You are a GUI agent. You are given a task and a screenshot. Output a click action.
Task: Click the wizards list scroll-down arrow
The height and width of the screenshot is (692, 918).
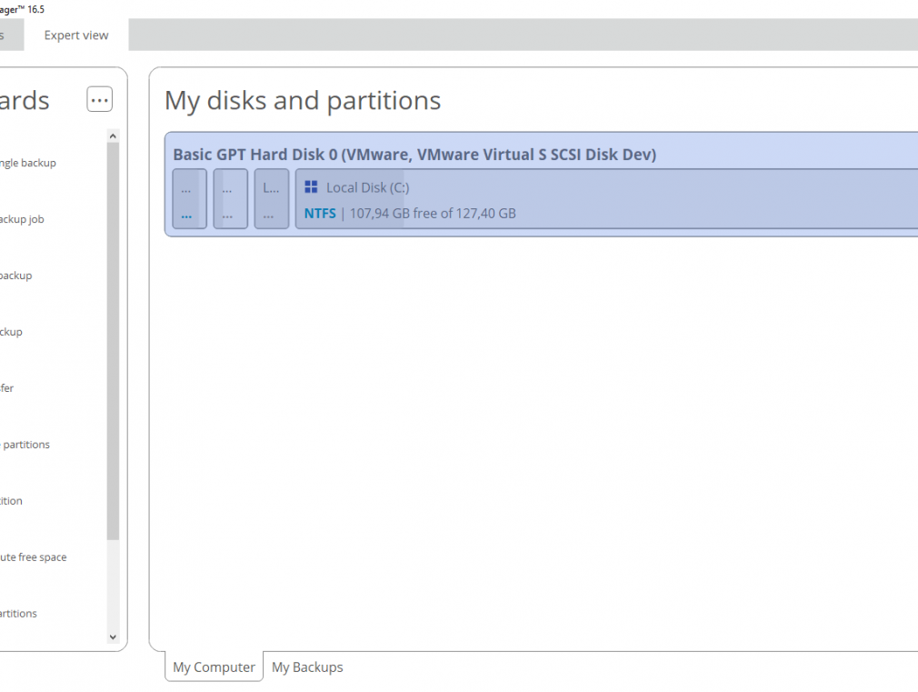113,637
